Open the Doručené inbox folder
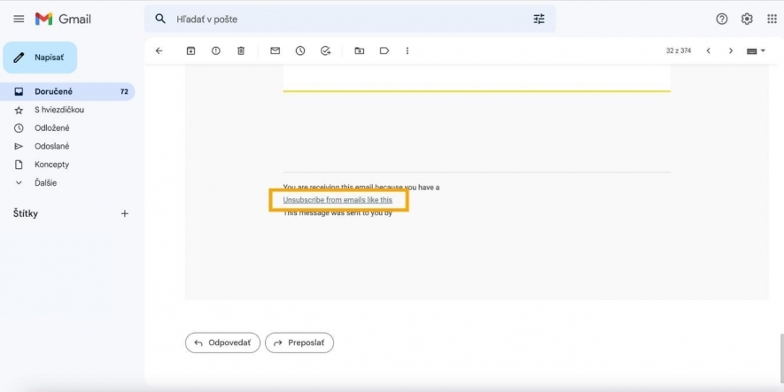The height and width of the screenshot is (392, 784). [x=67, y=91]
